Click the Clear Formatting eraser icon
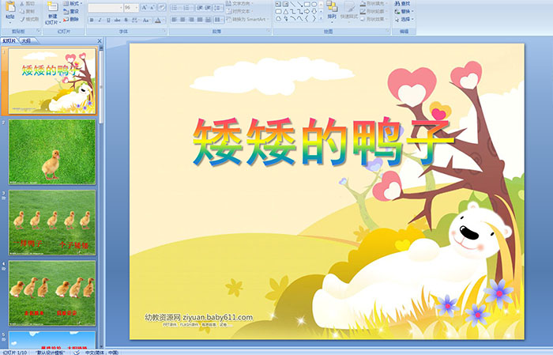 point(162,7)
